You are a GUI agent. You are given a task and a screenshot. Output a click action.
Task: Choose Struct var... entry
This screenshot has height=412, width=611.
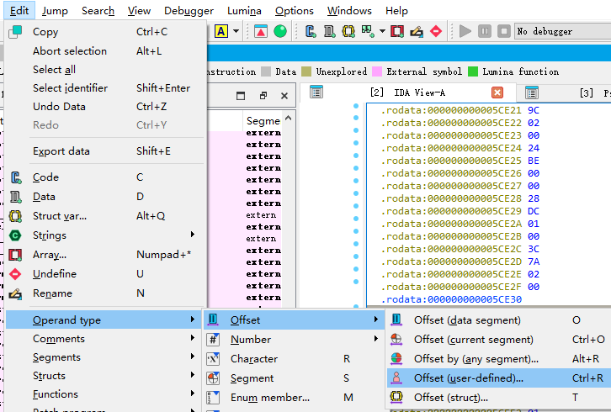coord(105,216)
